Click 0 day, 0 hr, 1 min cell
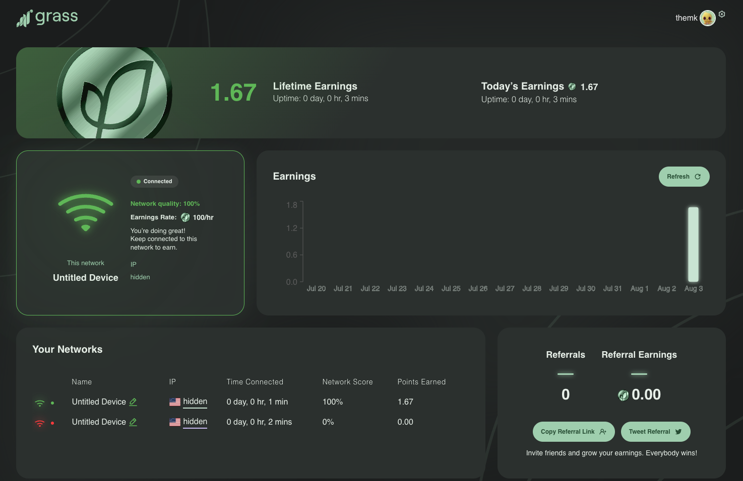743x481 pixels. [x=257, y=402]
